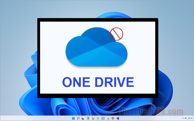Click OneDrive cloud tray icon
The height and width of the screenshot is (121, 194).
point(186,118)
